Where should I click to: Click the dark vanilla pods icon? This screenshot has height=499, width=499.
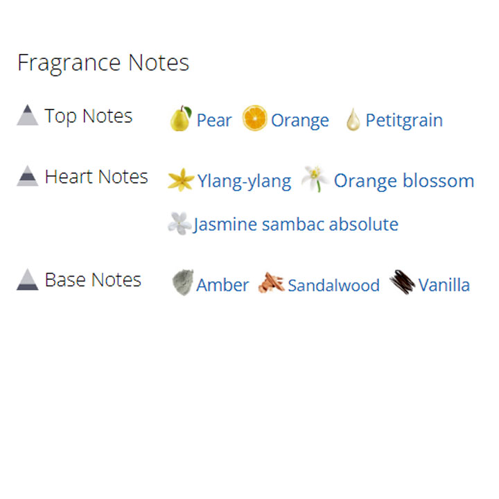(x=402, y=282)
